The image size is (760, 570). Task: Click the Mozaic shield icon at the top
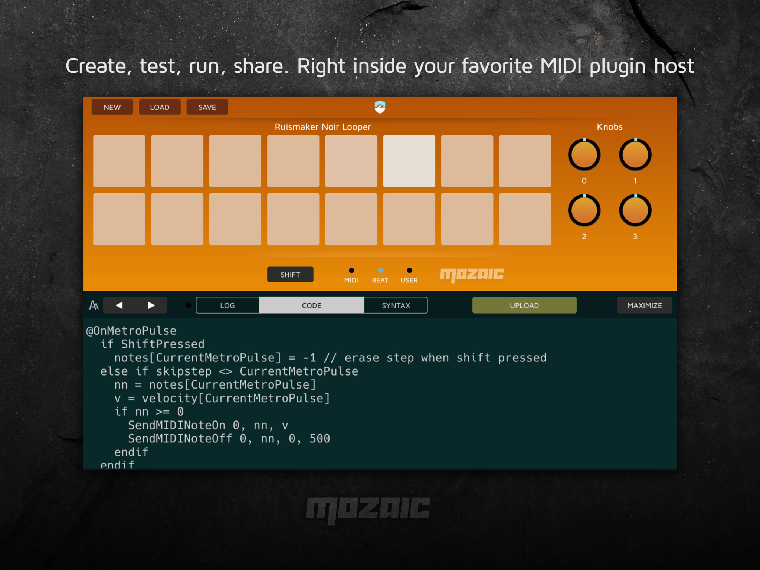(380, 107)
